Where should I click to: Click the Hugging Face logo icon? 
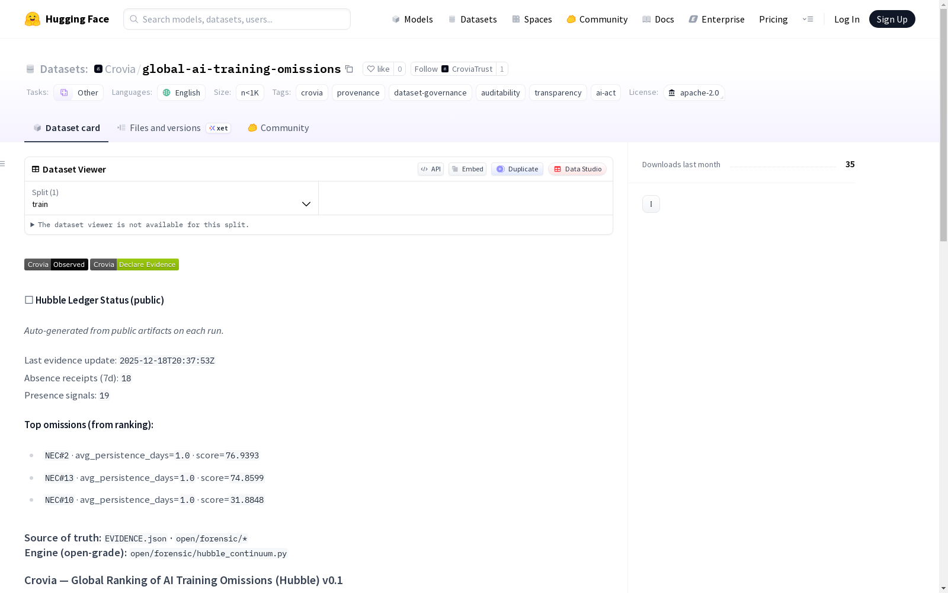(33, 19)
